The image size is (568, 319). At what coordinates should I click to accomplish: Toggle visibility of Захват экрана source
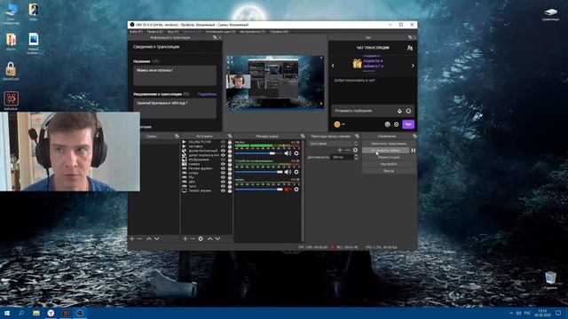pyautogui.click(x=223, y=191)
